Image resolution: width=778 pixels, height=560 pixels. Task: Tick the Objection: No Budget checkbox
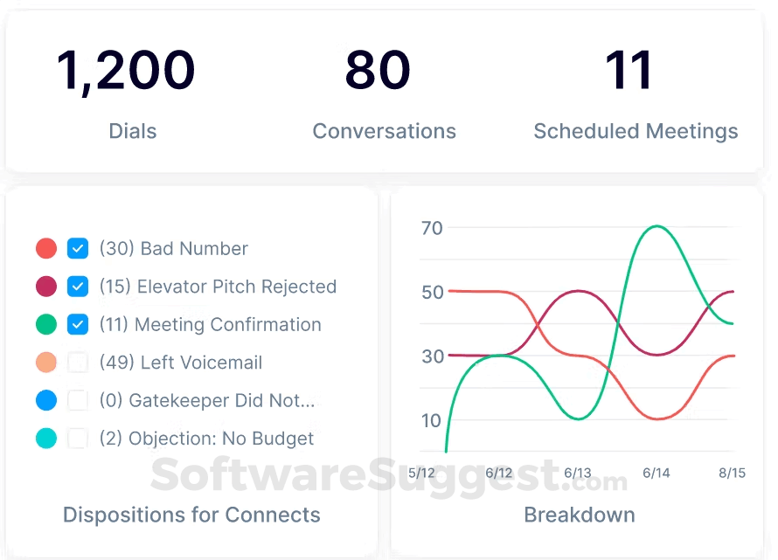(x=78, y=439)
